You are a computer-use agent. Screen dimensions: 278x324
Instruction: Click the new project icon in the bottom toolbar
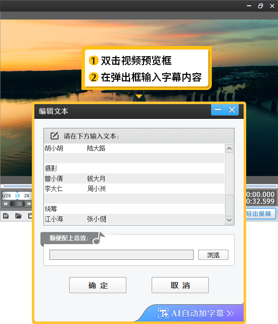pyautogui.click(x=6, y=216)
